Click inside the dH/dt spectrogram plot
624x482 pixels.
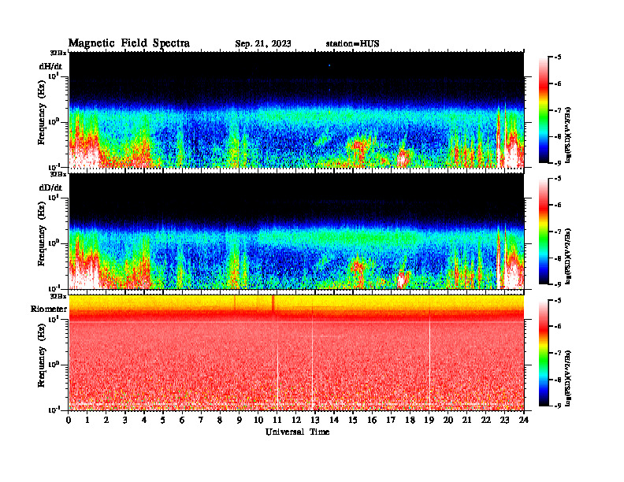[x=296, y=109]
